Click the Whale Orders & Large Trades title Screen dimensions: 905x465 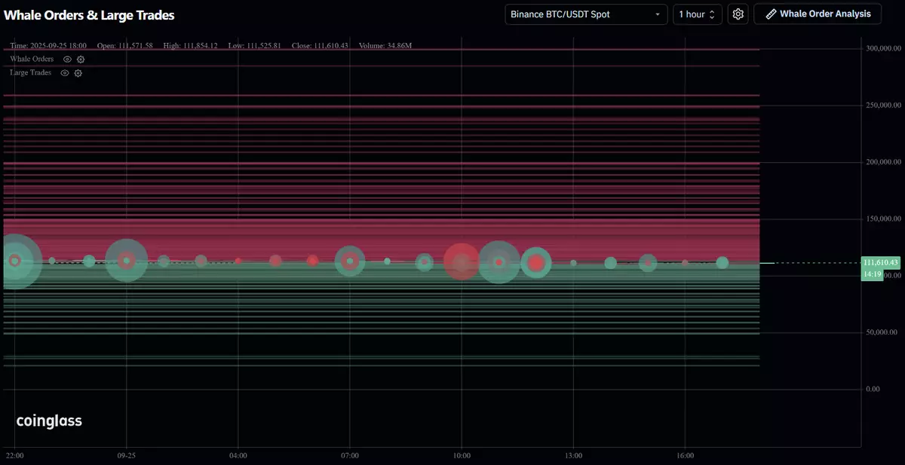89,15
